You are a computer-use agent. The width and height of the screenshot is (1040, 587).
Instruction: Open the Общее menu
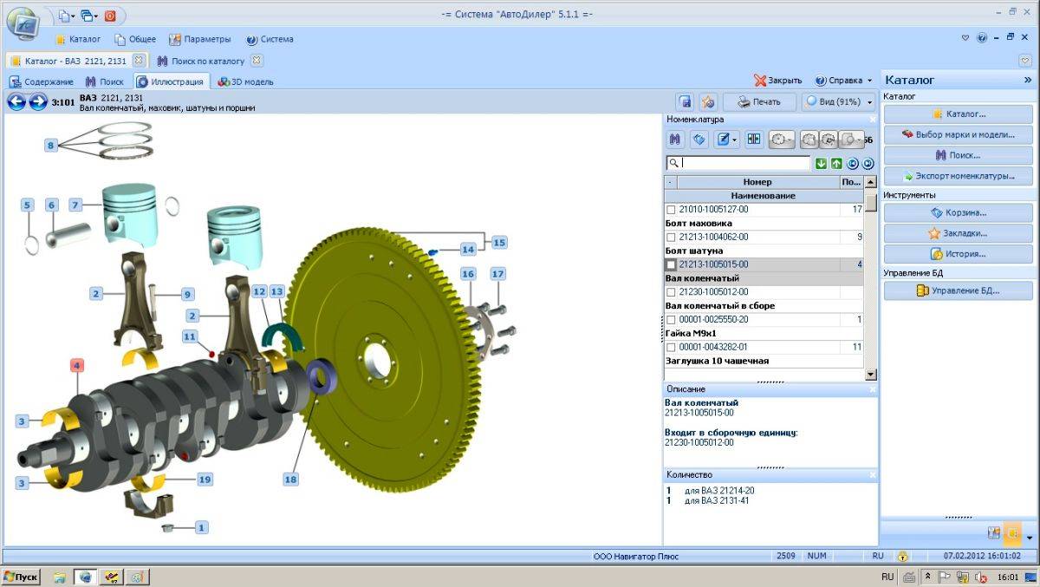coord(135,39)
